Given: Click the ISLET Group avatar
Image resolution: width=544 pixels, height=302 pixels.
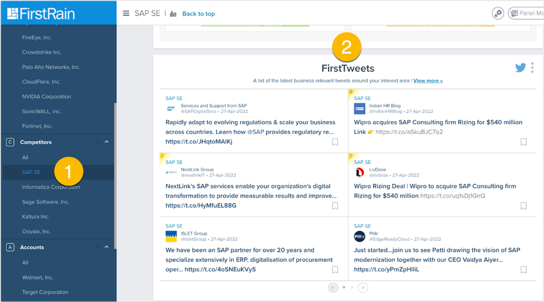Looking at the screenshot, I should (171, 236).
